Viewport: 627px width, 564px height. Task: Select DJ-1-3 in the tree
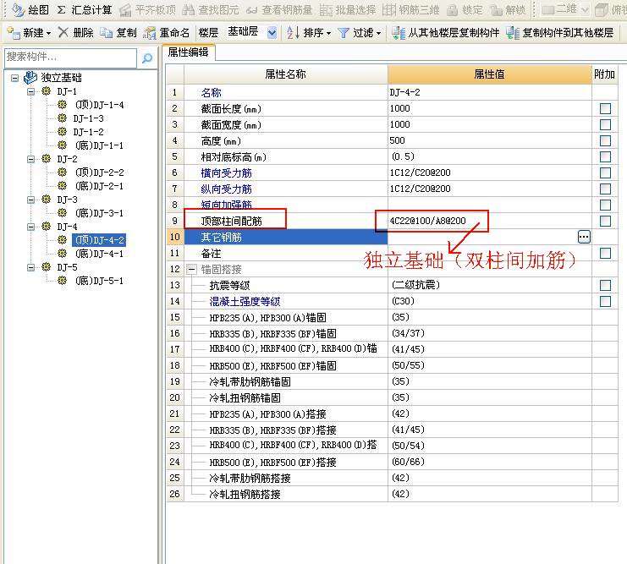coord(88,118)
